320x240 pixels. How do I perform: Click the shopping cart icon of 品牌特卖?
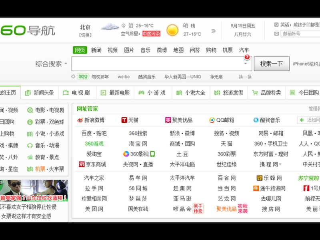[255, 93]
